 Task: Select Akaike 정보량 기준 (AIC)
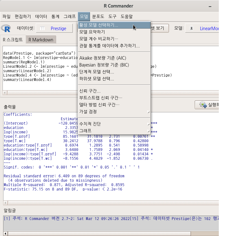[x=114, y=58]
